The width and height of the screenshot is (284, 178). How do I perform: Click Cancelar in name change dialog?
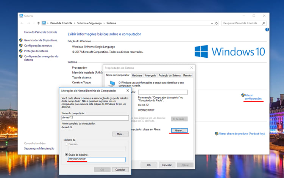pyautogui.click(x=120, y=170)
